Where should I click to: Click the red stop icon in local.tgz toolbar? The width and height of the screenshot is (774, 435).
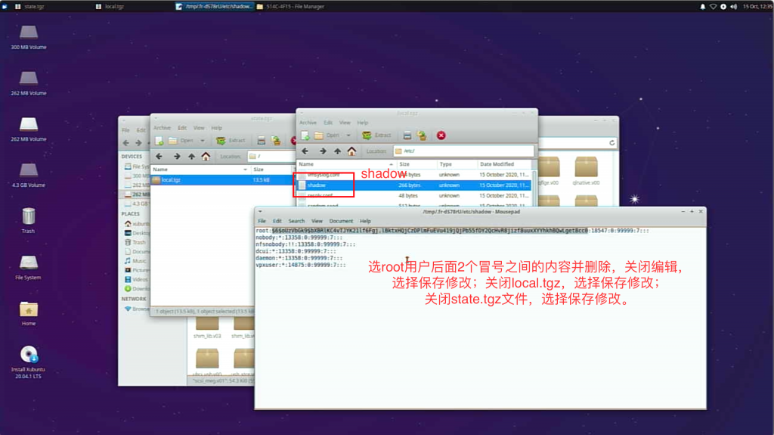click(441, 135)
